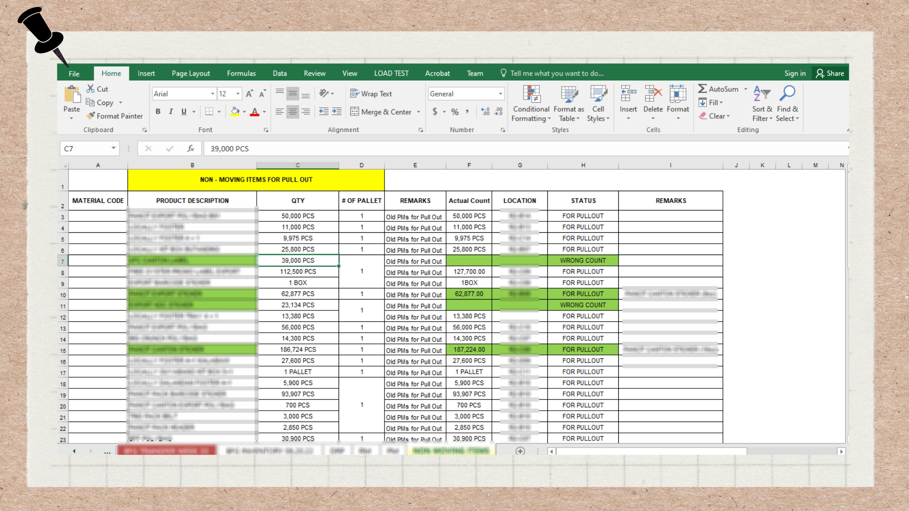
Task: Click the Percent Style icon
Action: click(x=454, y=112)
